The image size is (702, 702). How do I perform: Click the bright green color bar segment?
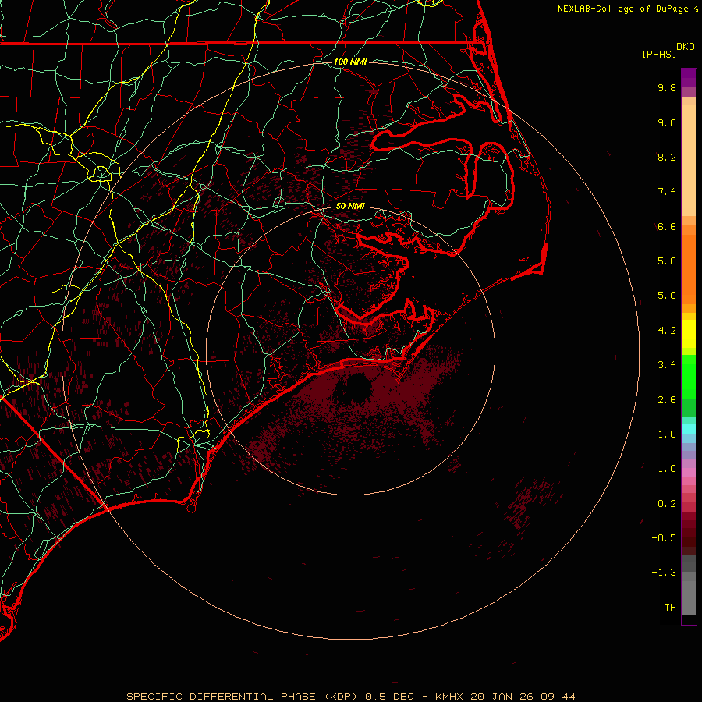point(689,376)
